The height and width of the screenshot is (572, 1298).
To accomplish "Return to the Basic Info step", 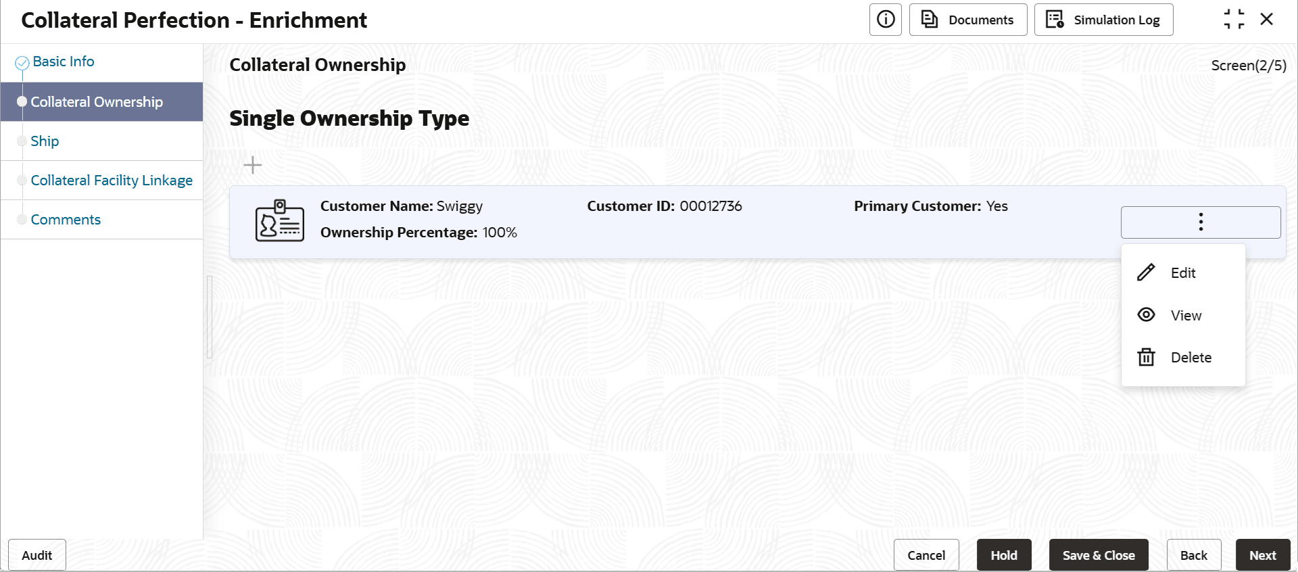I will click(x=63, y=61).
